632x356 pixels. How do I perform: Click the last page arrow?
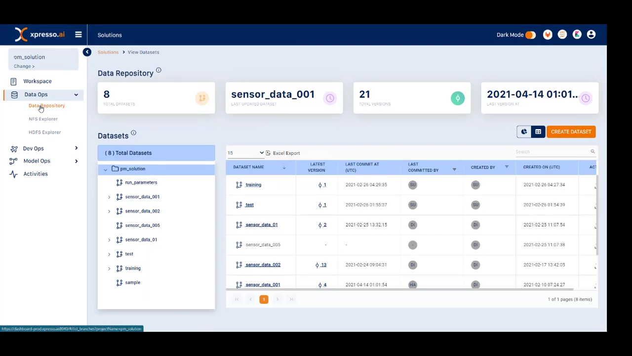291,299
